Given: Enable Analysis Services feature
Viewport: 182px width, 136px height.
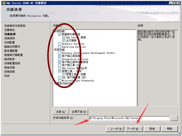Looking at the screenshot, I should tap(59, 43).
